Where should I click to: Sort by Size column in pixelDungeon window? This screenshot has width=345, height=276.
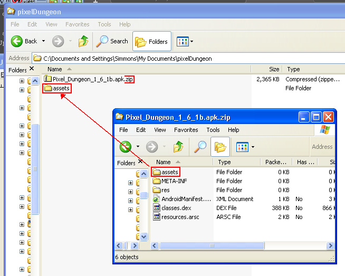[274, 69]
